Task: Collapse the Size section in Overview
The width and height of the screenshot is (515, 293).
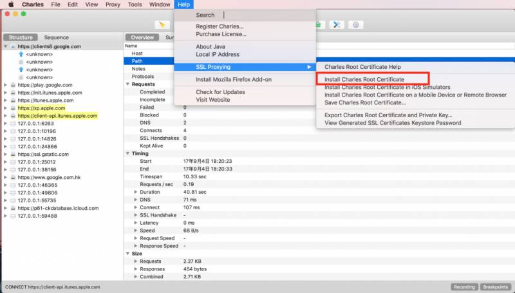Action: point(127,254)
